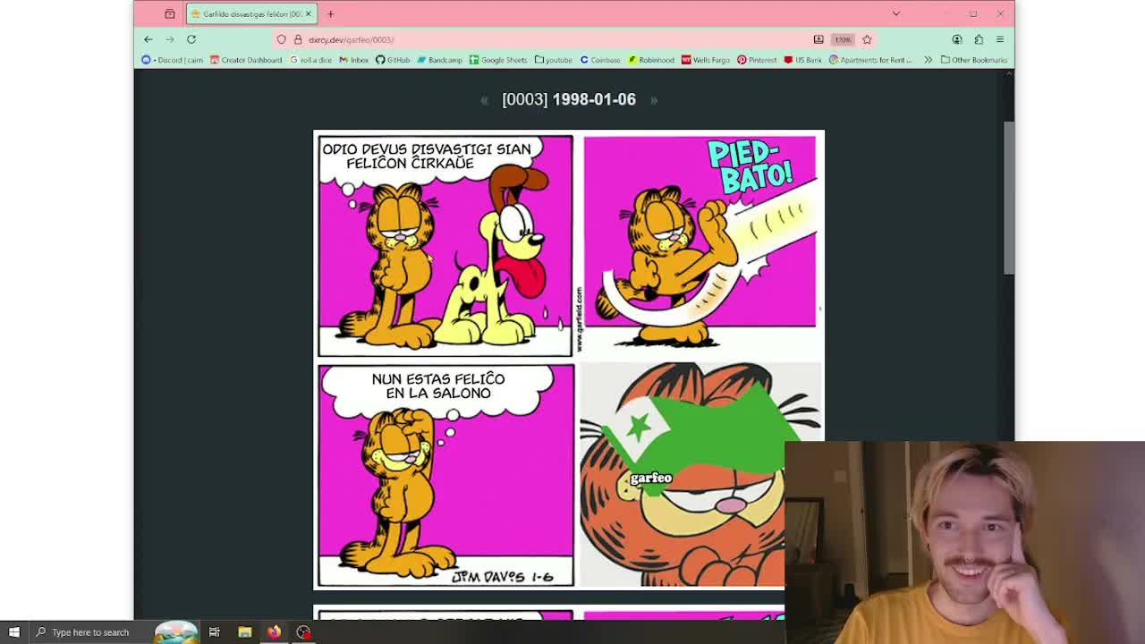Go forward with the forward arrow
This screenshot has height=644, width=1145.
click(x=170, y=39)
